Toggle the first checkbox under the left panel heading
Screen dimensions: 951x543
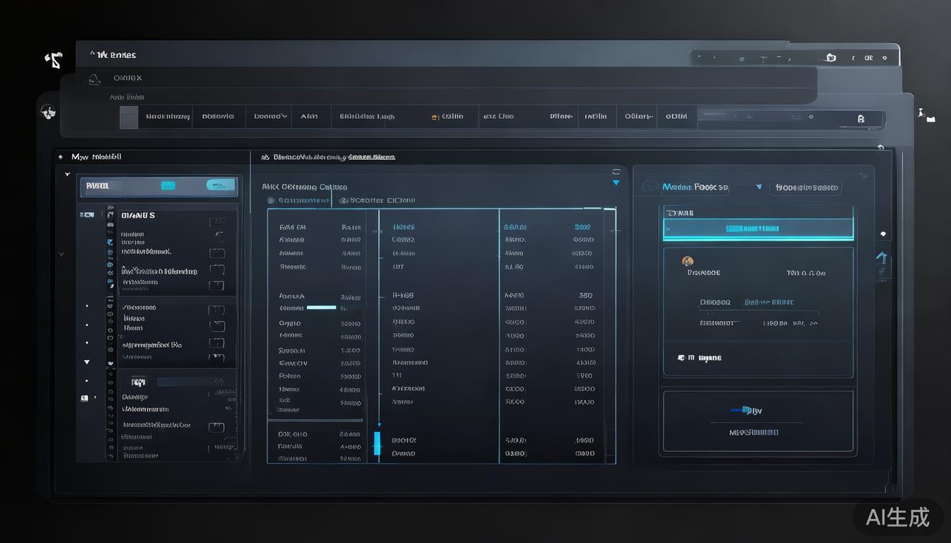[217, 222]
